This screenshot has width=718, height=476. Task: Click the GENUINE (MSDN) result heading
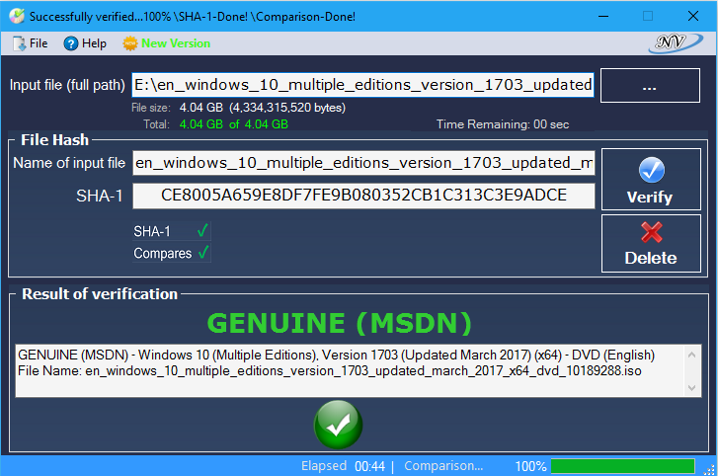point(339,323)
